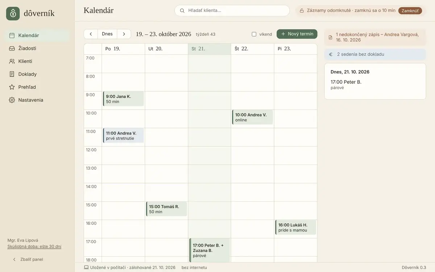Click the Dnes button
Image resolution: width=435 pixels, height=272 pixels.
pyautogui.click(x=107, y=34)
